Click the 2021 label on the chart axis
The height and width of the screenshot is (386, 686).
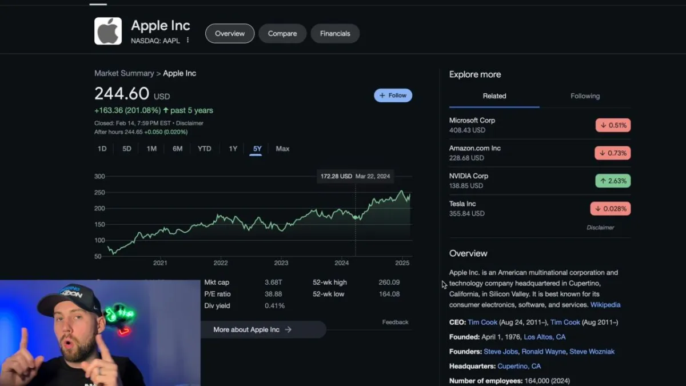click(160, 263)
